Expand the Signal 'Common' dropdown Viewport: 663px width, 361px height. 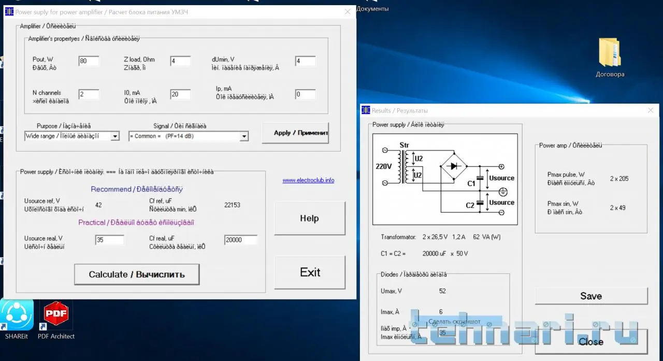point(244,136)
